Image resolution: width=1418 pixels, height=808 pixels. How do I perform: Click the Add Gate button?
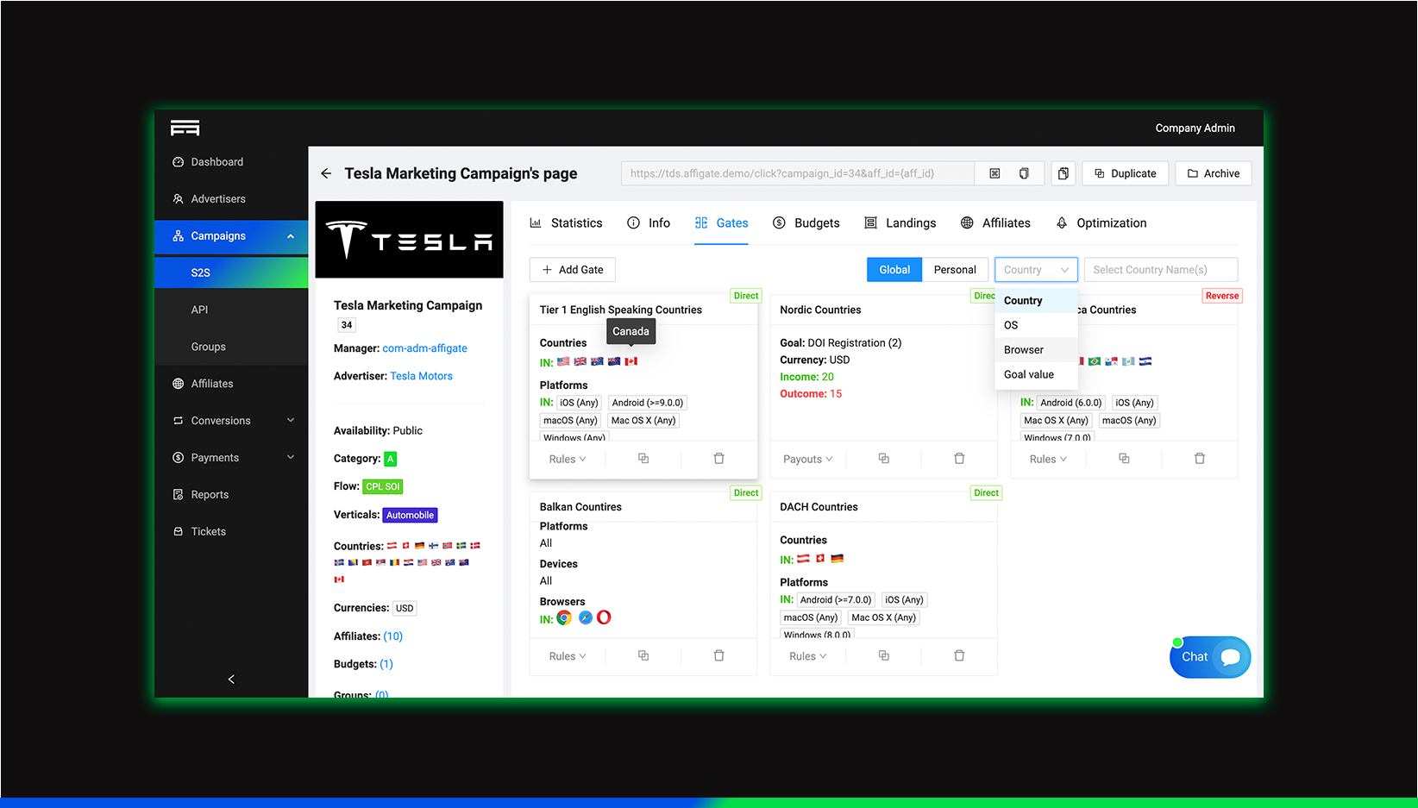[572, 269]
